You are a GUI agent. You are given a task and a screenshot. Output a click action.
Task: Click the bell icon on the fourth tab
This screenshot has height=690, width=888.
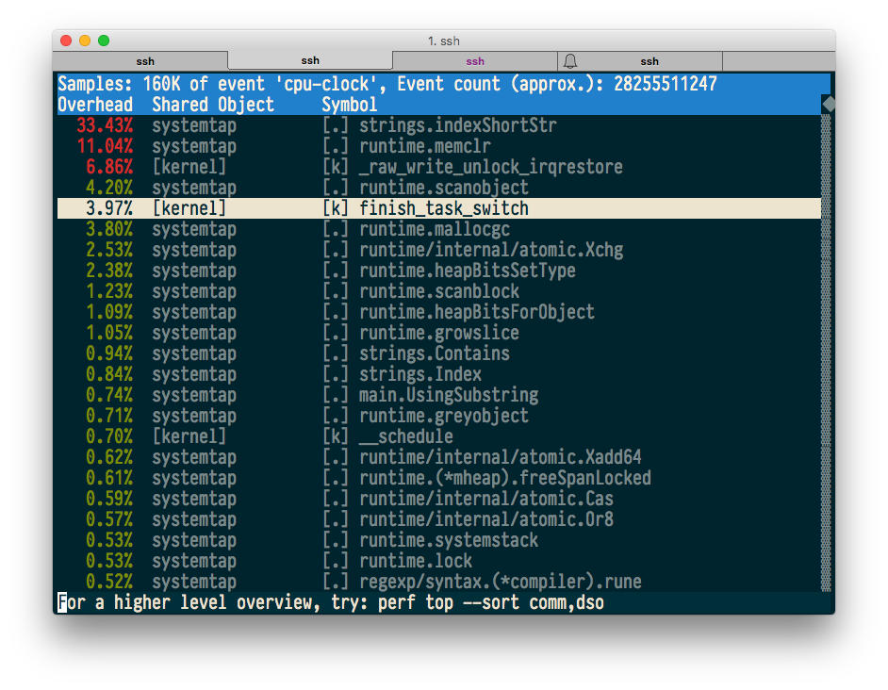(570, 61)
